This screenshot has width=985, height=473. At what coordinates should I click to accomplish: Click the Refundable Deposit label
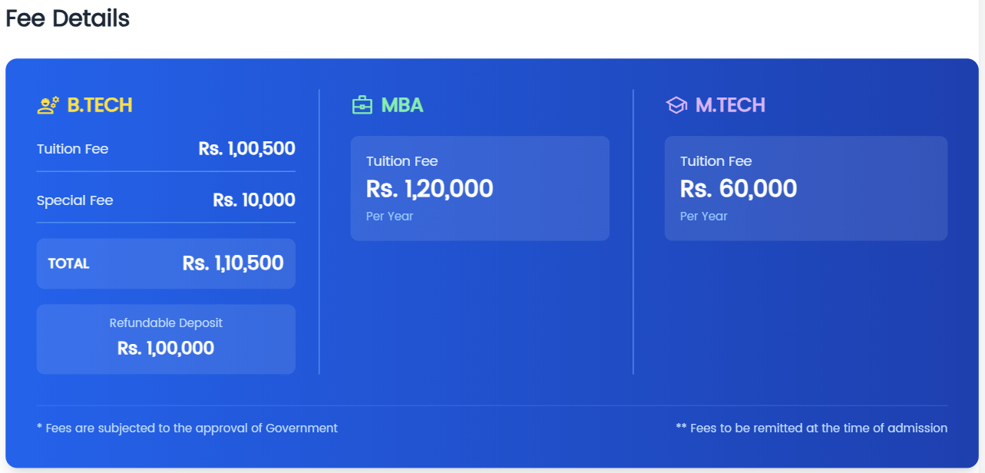[x=166, y=323]
